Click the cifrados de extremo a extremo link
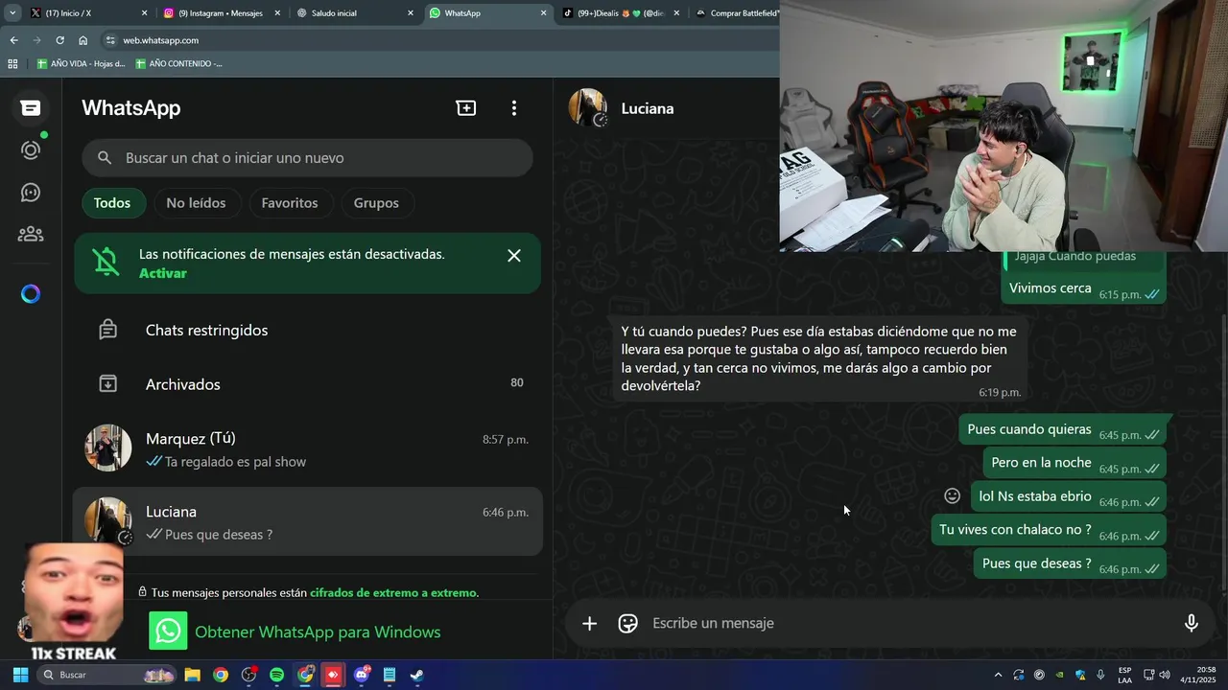Image resolution: width=1228 pixels, height=690 pixels. pos(393,592)
